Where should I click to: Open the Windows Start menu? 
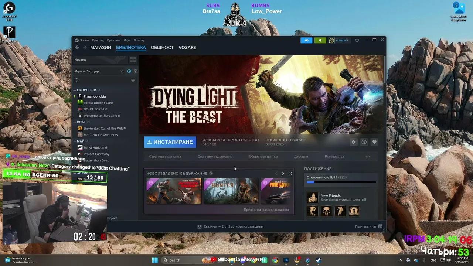coord(155,260)
